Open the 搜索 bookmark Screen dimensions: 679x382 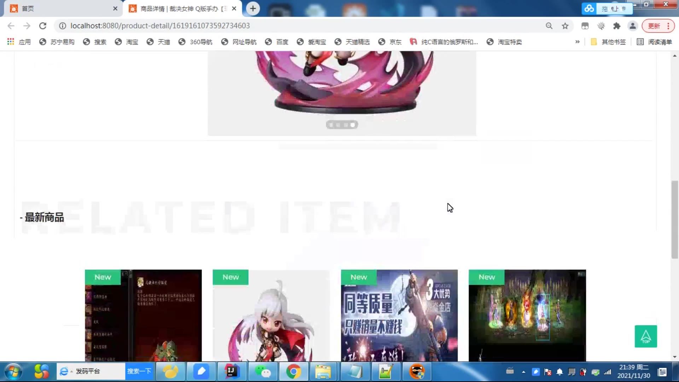[x=94, y=42]
